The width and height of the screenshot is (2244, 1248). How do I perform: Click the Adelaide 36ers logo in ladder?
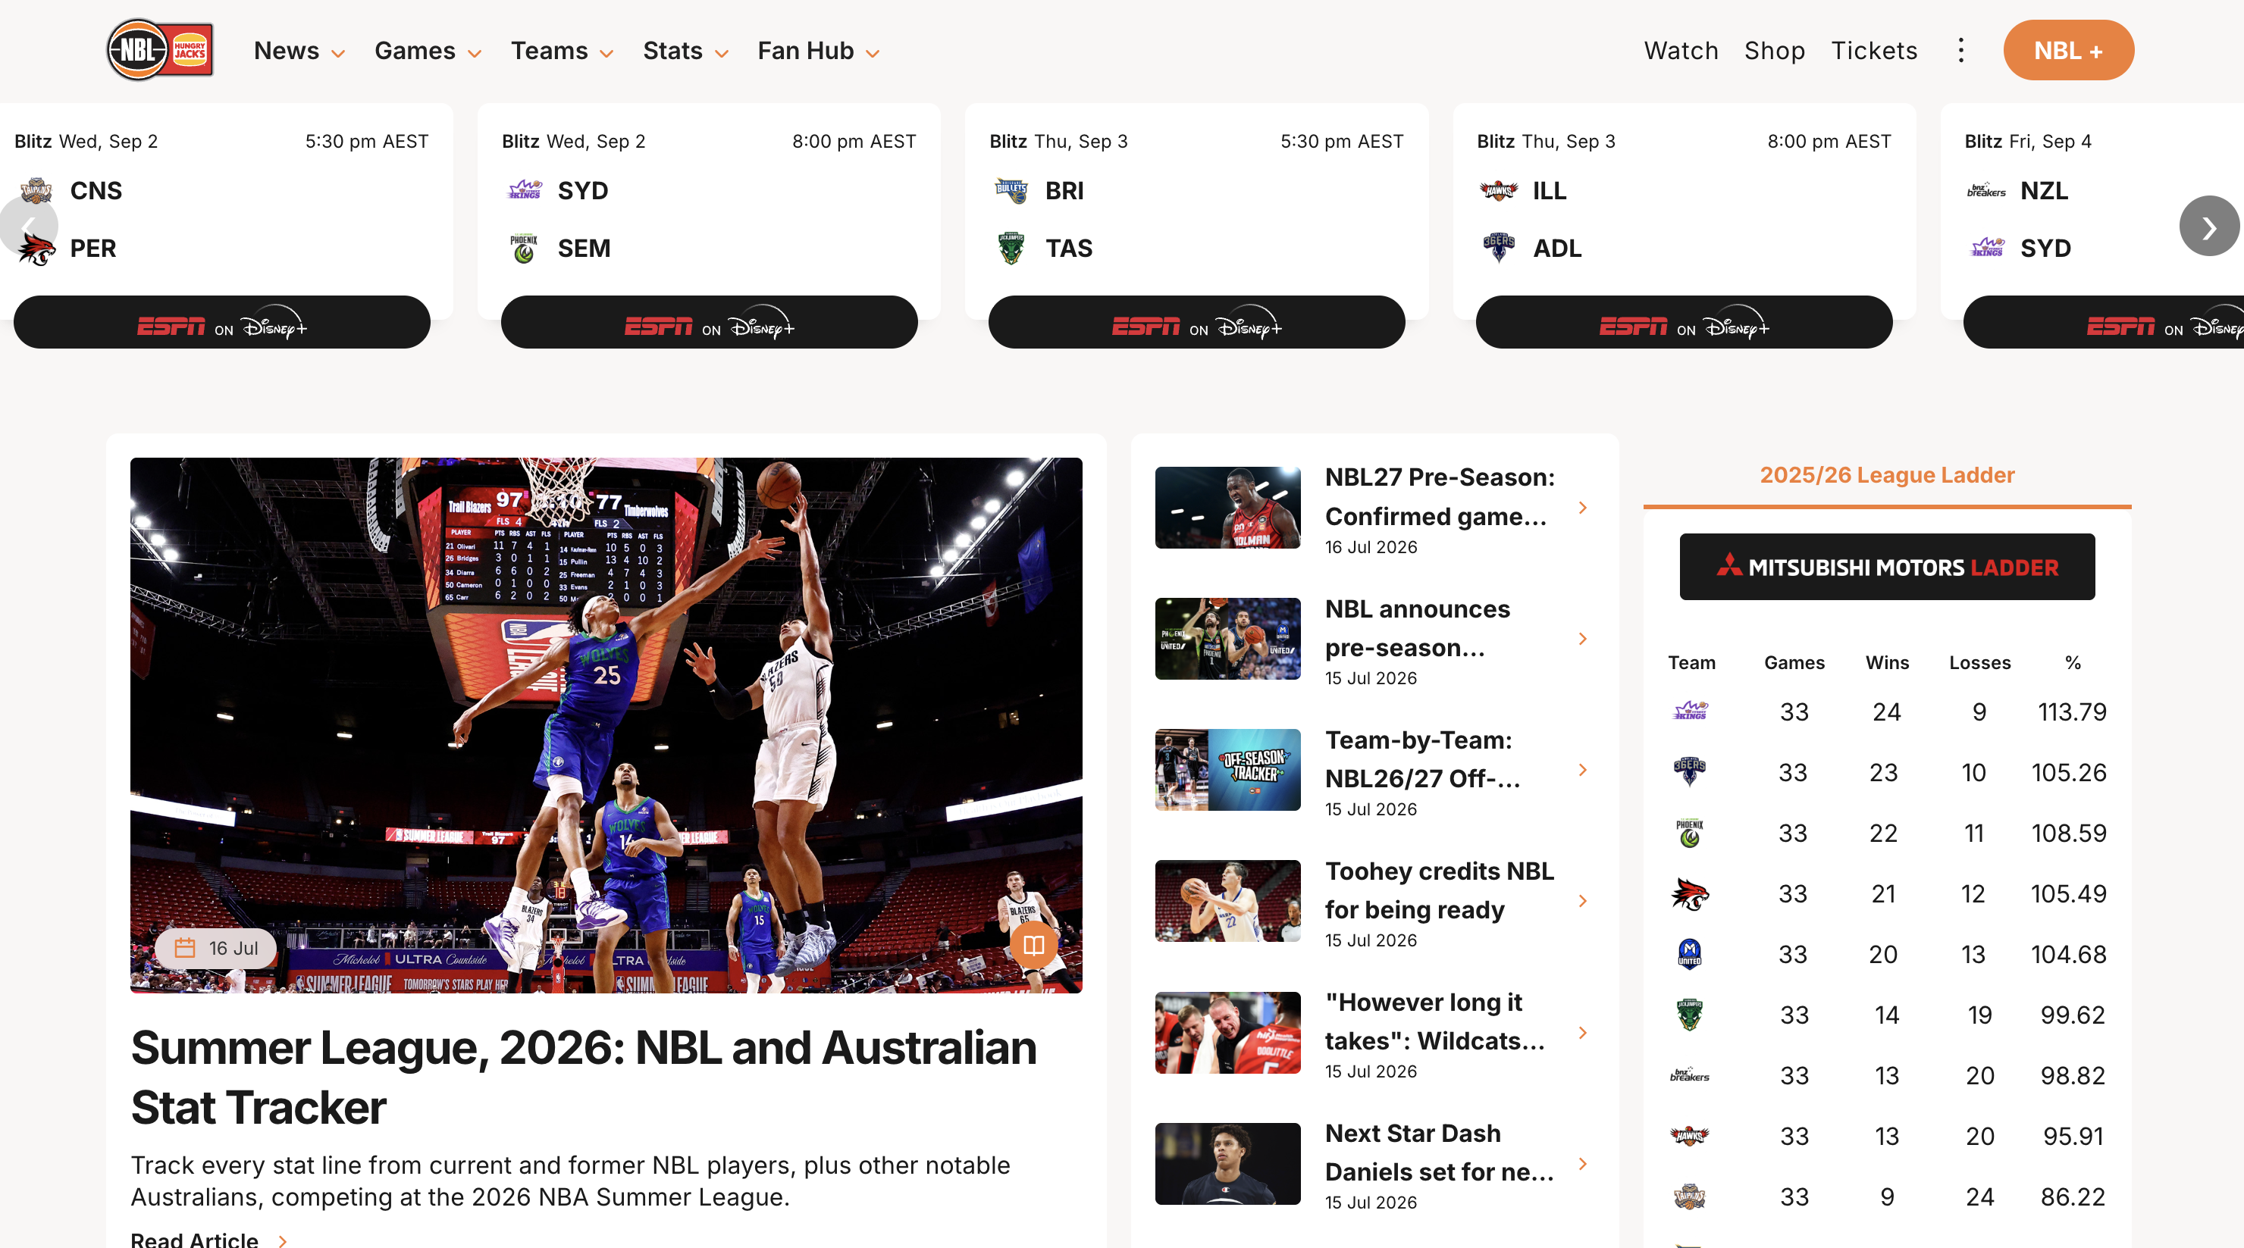(1689, 771)
